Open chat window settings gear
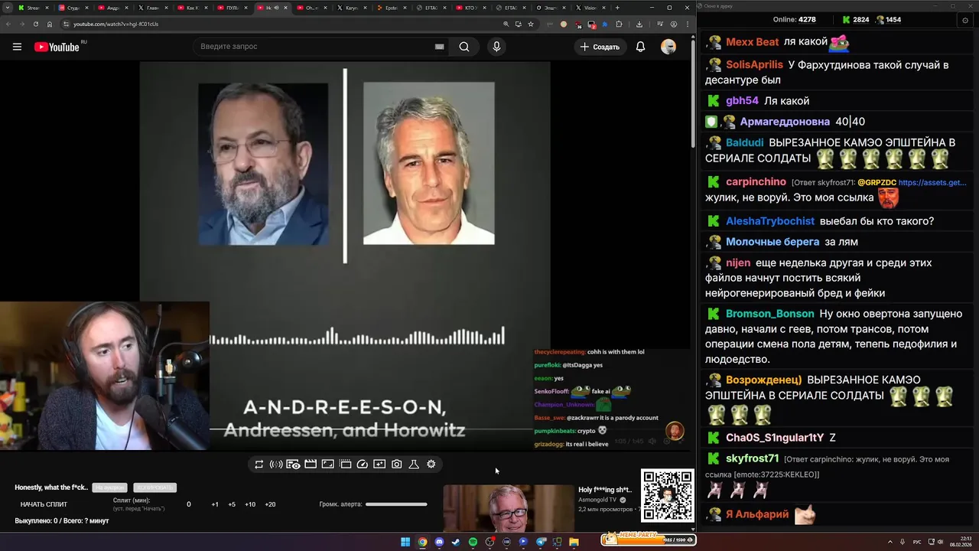The image size is (979, 551). tap(965, 20)
